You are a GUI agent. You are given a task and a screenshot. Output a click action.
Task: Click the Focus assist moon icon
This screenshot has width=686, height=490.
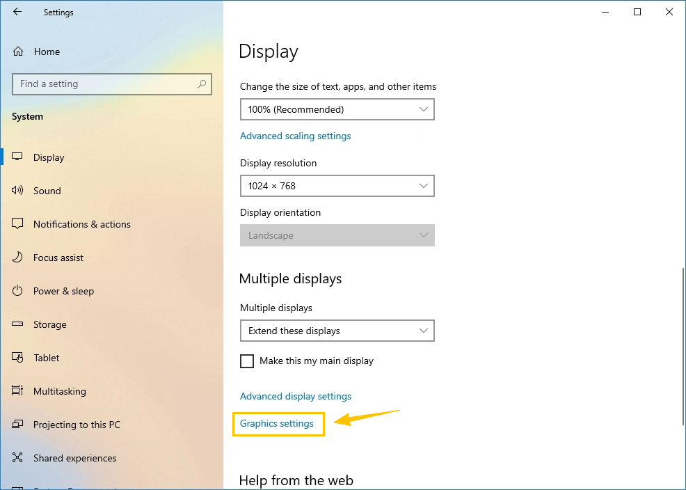coord(18,258)
